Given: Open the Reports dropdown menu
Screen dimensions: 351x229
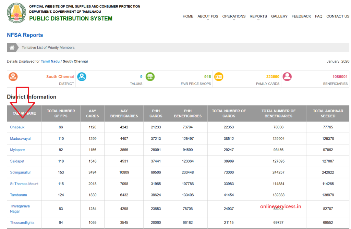Looking at the screenshot, I should point(258,16).
